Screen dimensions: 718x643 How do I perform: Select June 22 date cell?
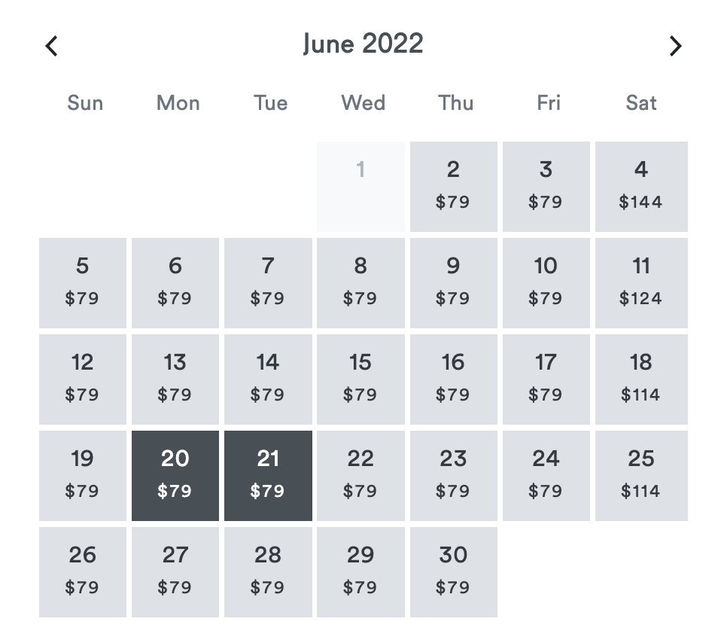[361, 476]
